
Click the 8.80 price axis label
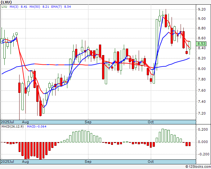(202, 28)
